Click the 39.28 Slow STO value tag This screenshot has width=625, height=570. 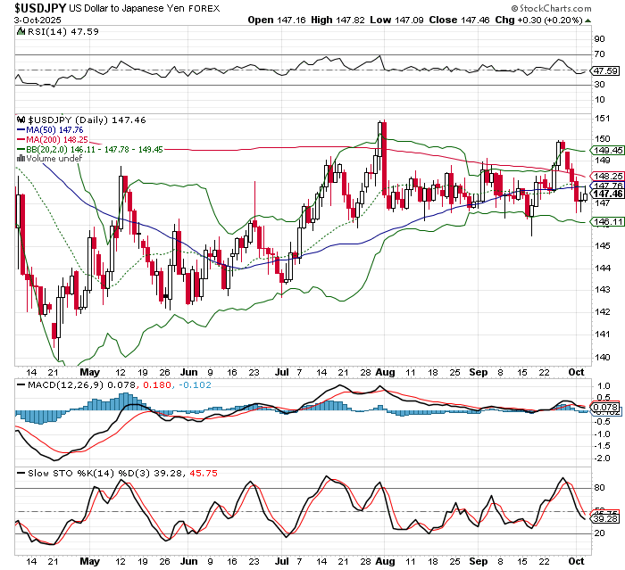pos(608,518)
